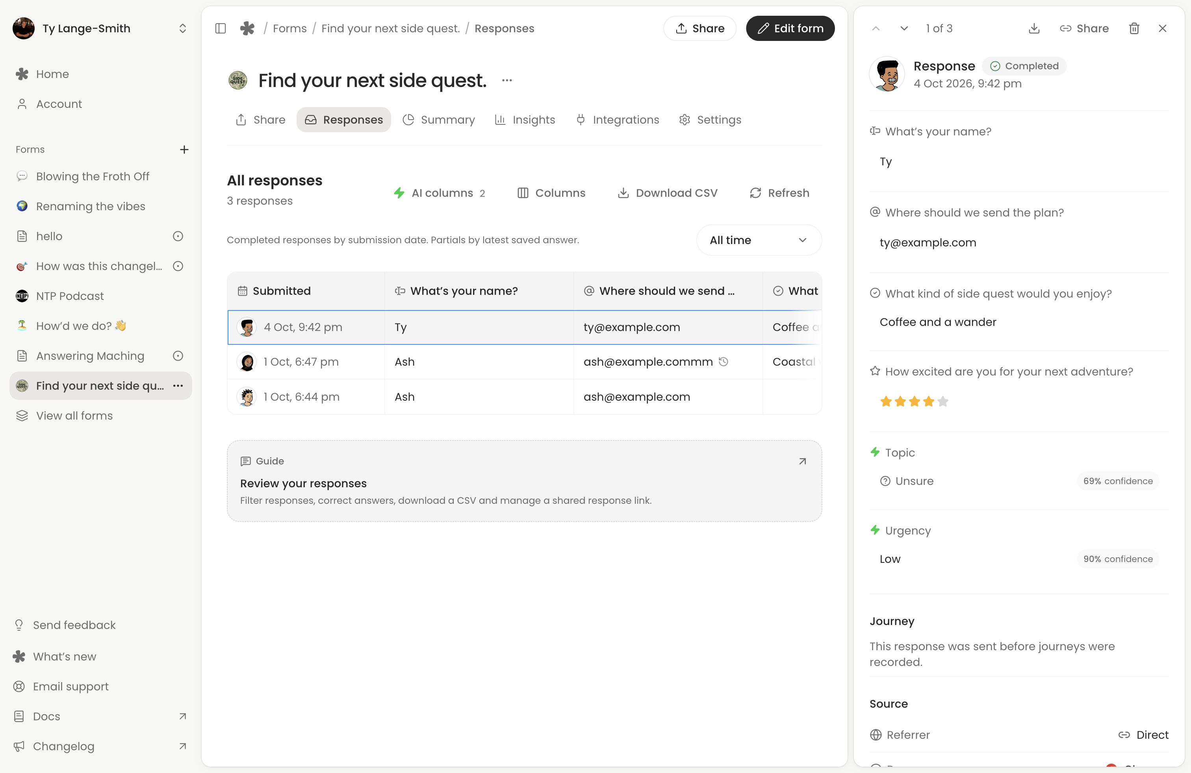The image size is (1191, 773).
Task: Go to the Settings tab
Action: pos(710,120)
